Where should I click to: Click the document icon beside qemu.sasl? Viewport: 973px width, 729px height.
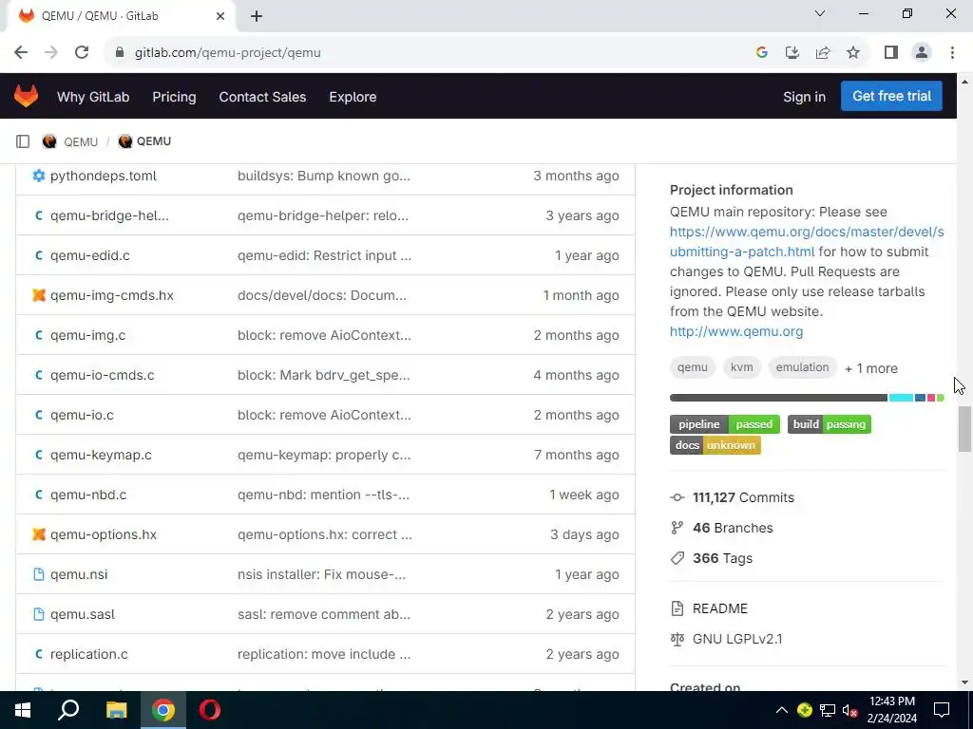(x=38, y=614)
